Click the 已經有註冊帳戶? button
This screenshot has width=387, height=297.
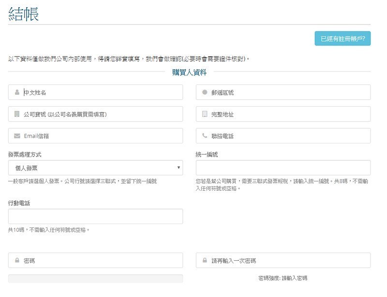(x=342, y=38)
